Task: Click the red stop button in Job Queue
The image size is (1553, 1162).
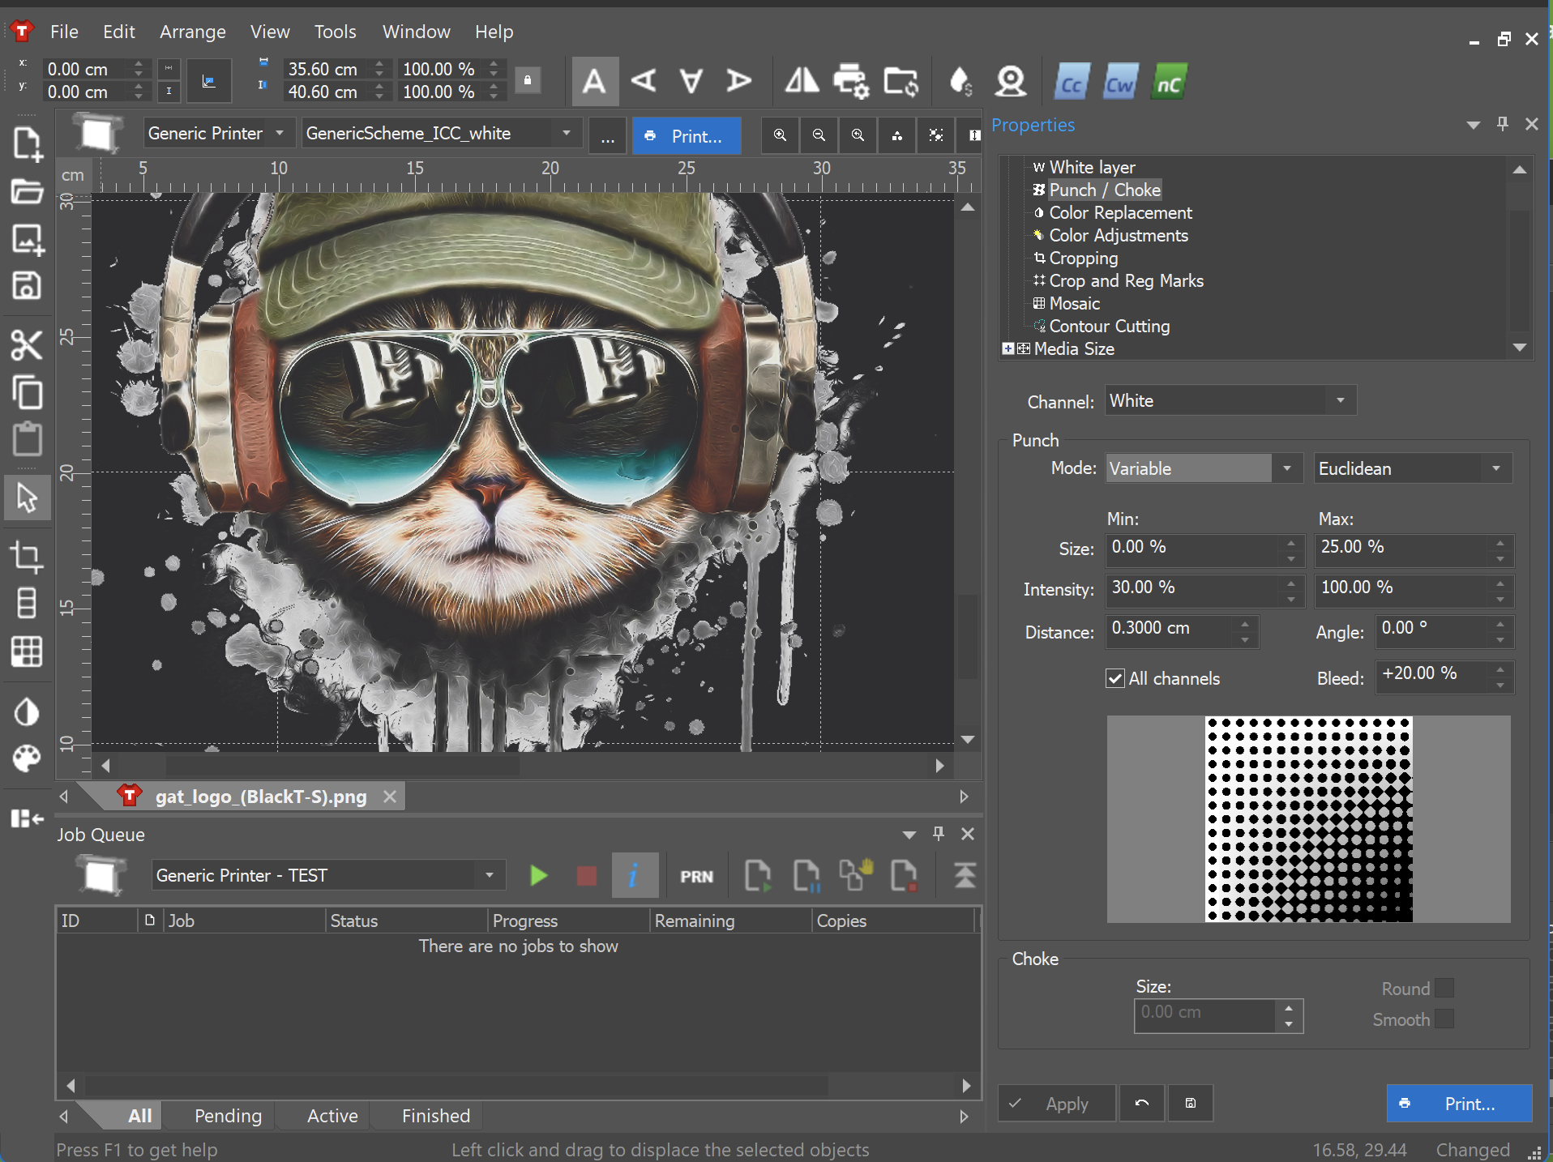Action: coord(586,876)
